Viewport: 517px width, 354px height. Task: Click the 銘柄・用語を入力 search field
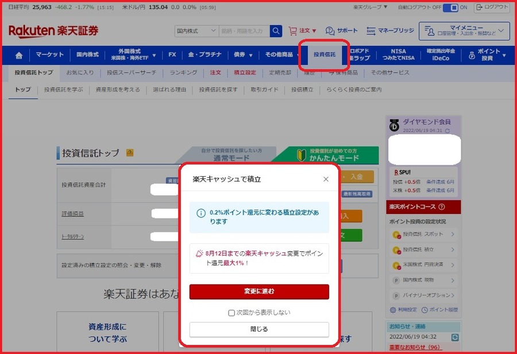(x=244, y=31)
